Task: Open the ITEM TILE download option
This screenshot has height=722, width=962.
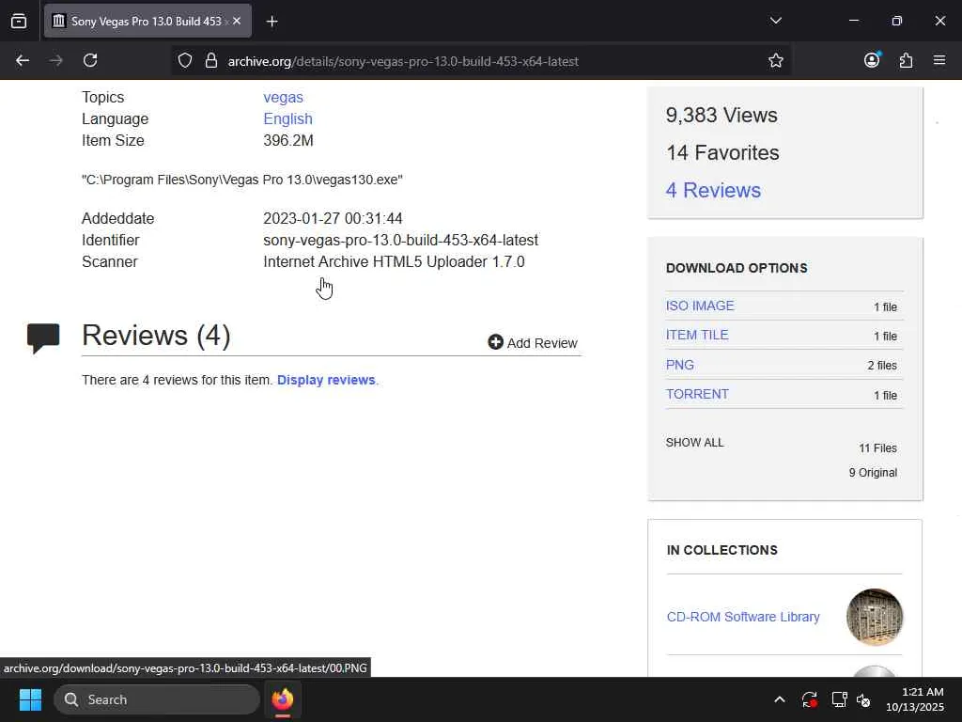Action: pos(697,336)
